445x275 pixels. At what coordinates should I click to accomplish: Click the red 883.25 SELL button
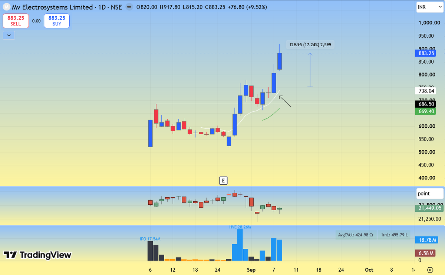click(x=16, y=21)
